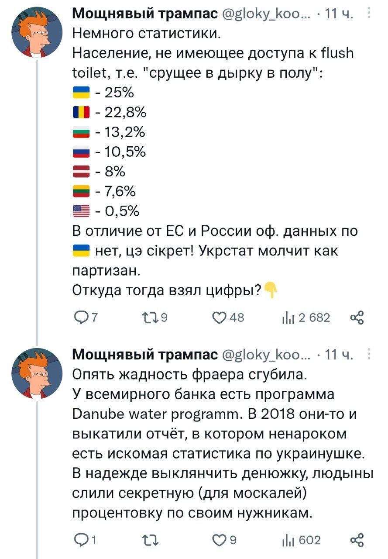The height and width of the screenshot is (559, 388).
Task: Share the second tweet
Action: click(x=357, y=540)
